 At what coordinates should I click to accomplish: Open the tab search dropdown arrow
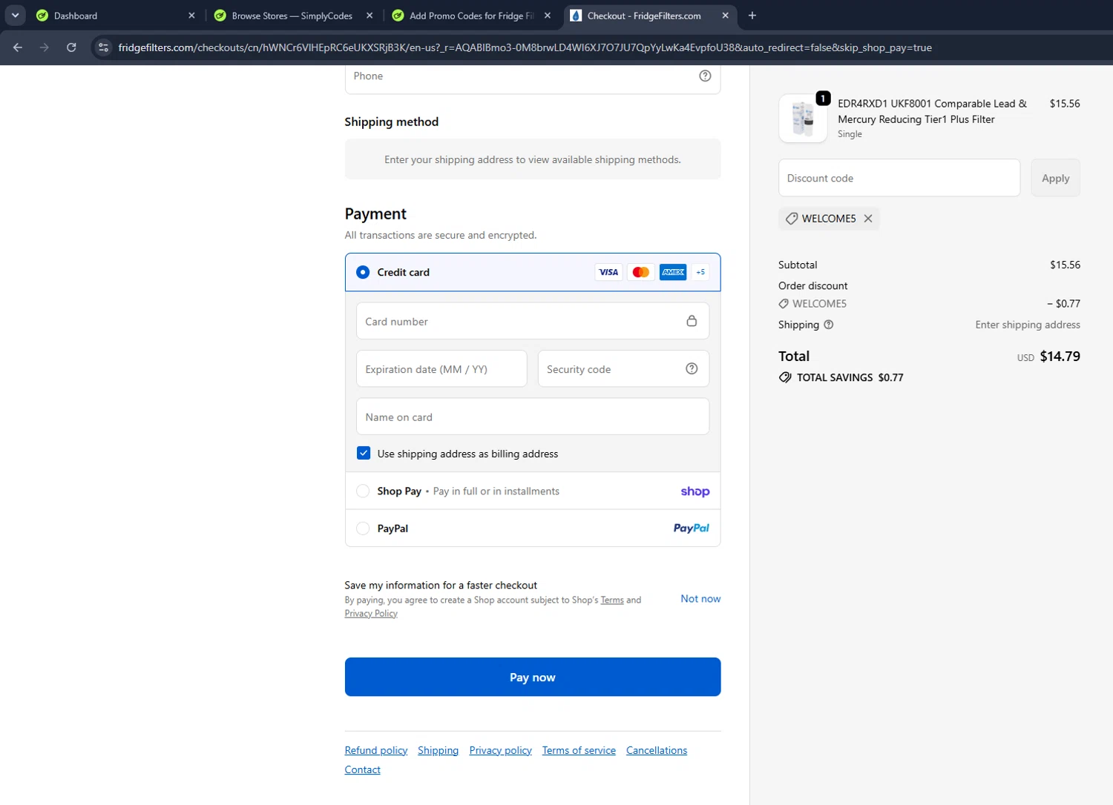coord(15,15)
